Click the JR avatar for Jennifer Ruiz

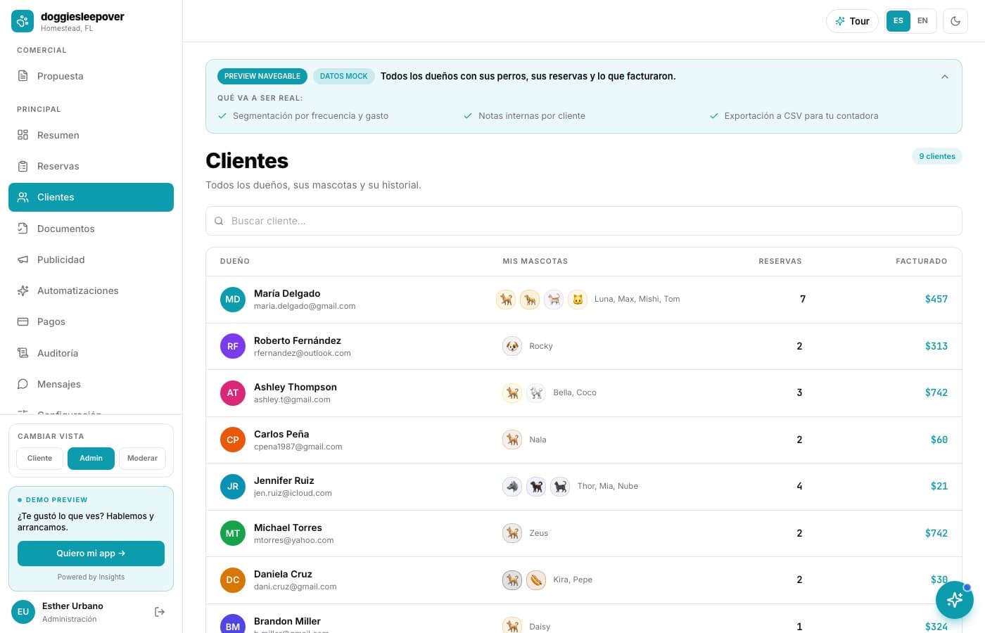click(233, 486)
